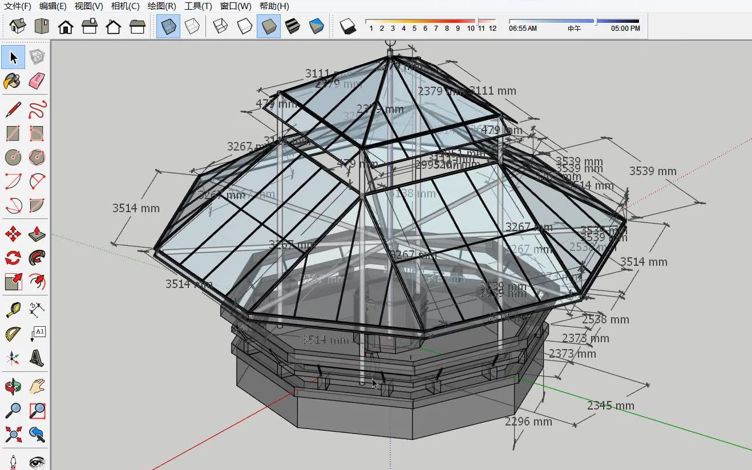Open the 工具(T) menu
This screenshot has height=470, width=752.
(198, 6)
